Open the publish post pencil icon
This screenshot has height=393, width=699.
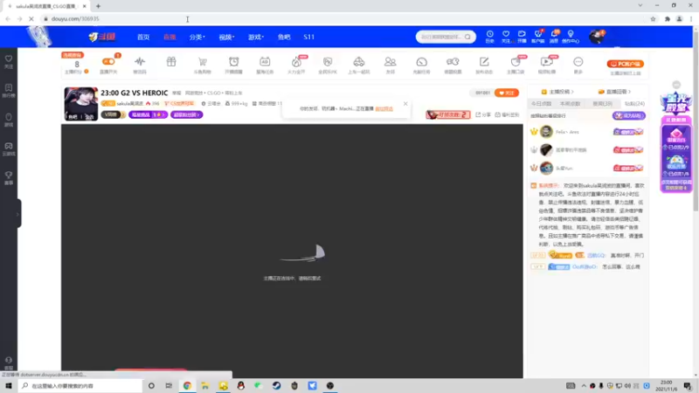pyautogui.click(x=484, y=64)
